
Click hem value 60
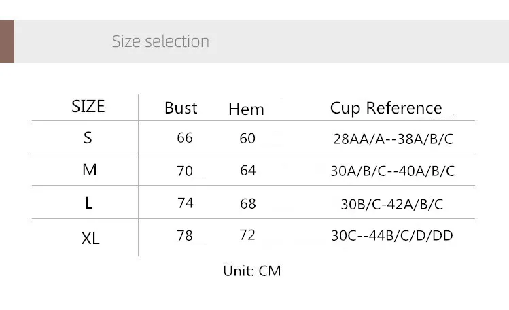[x=247, y=138]
